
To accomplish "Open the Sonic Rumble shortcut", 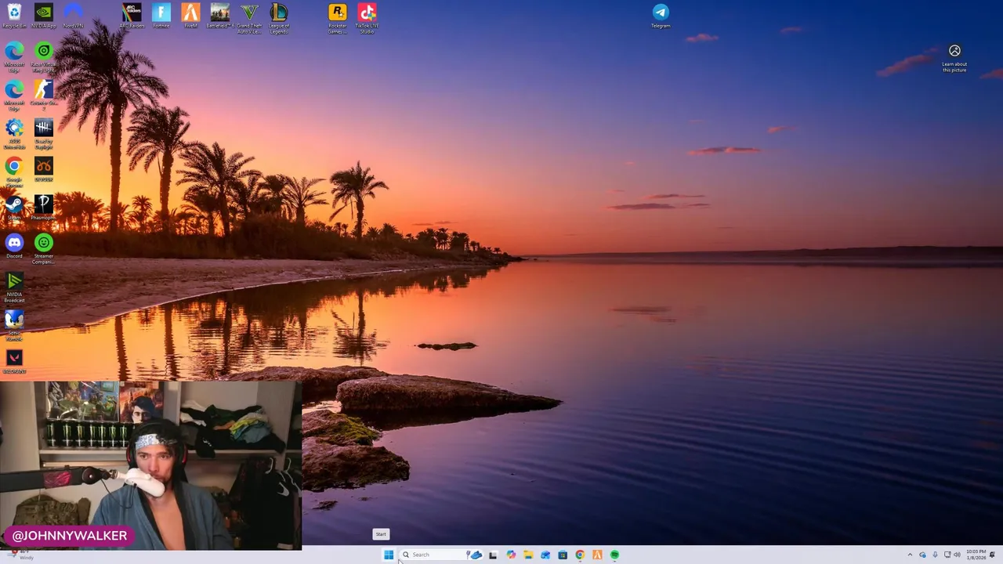I will [14, 326].
